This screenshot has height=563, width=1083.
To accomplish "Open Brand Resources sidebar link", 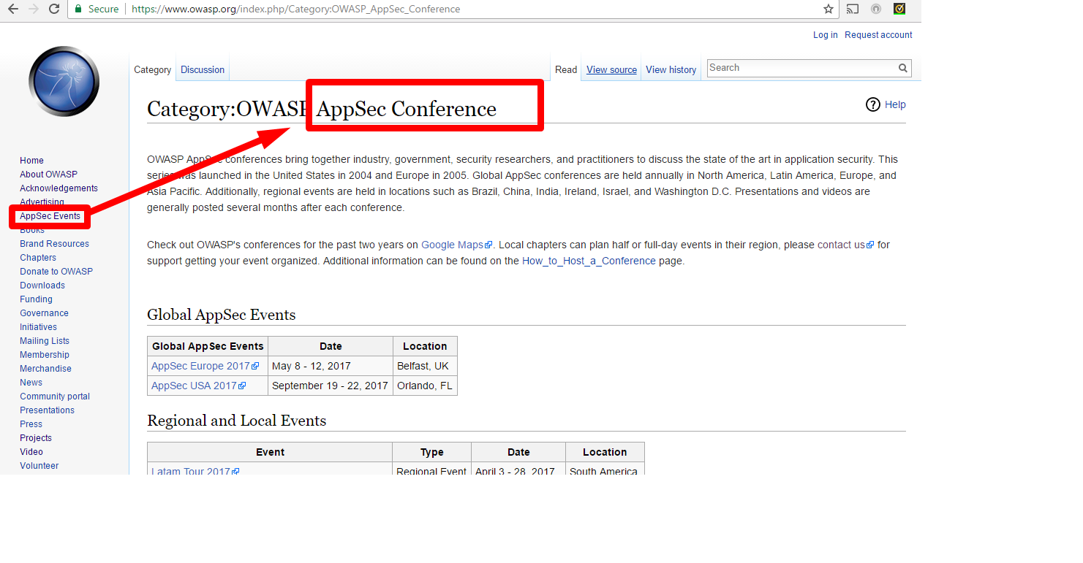I will pyautogui.click(x=54, y=244).
